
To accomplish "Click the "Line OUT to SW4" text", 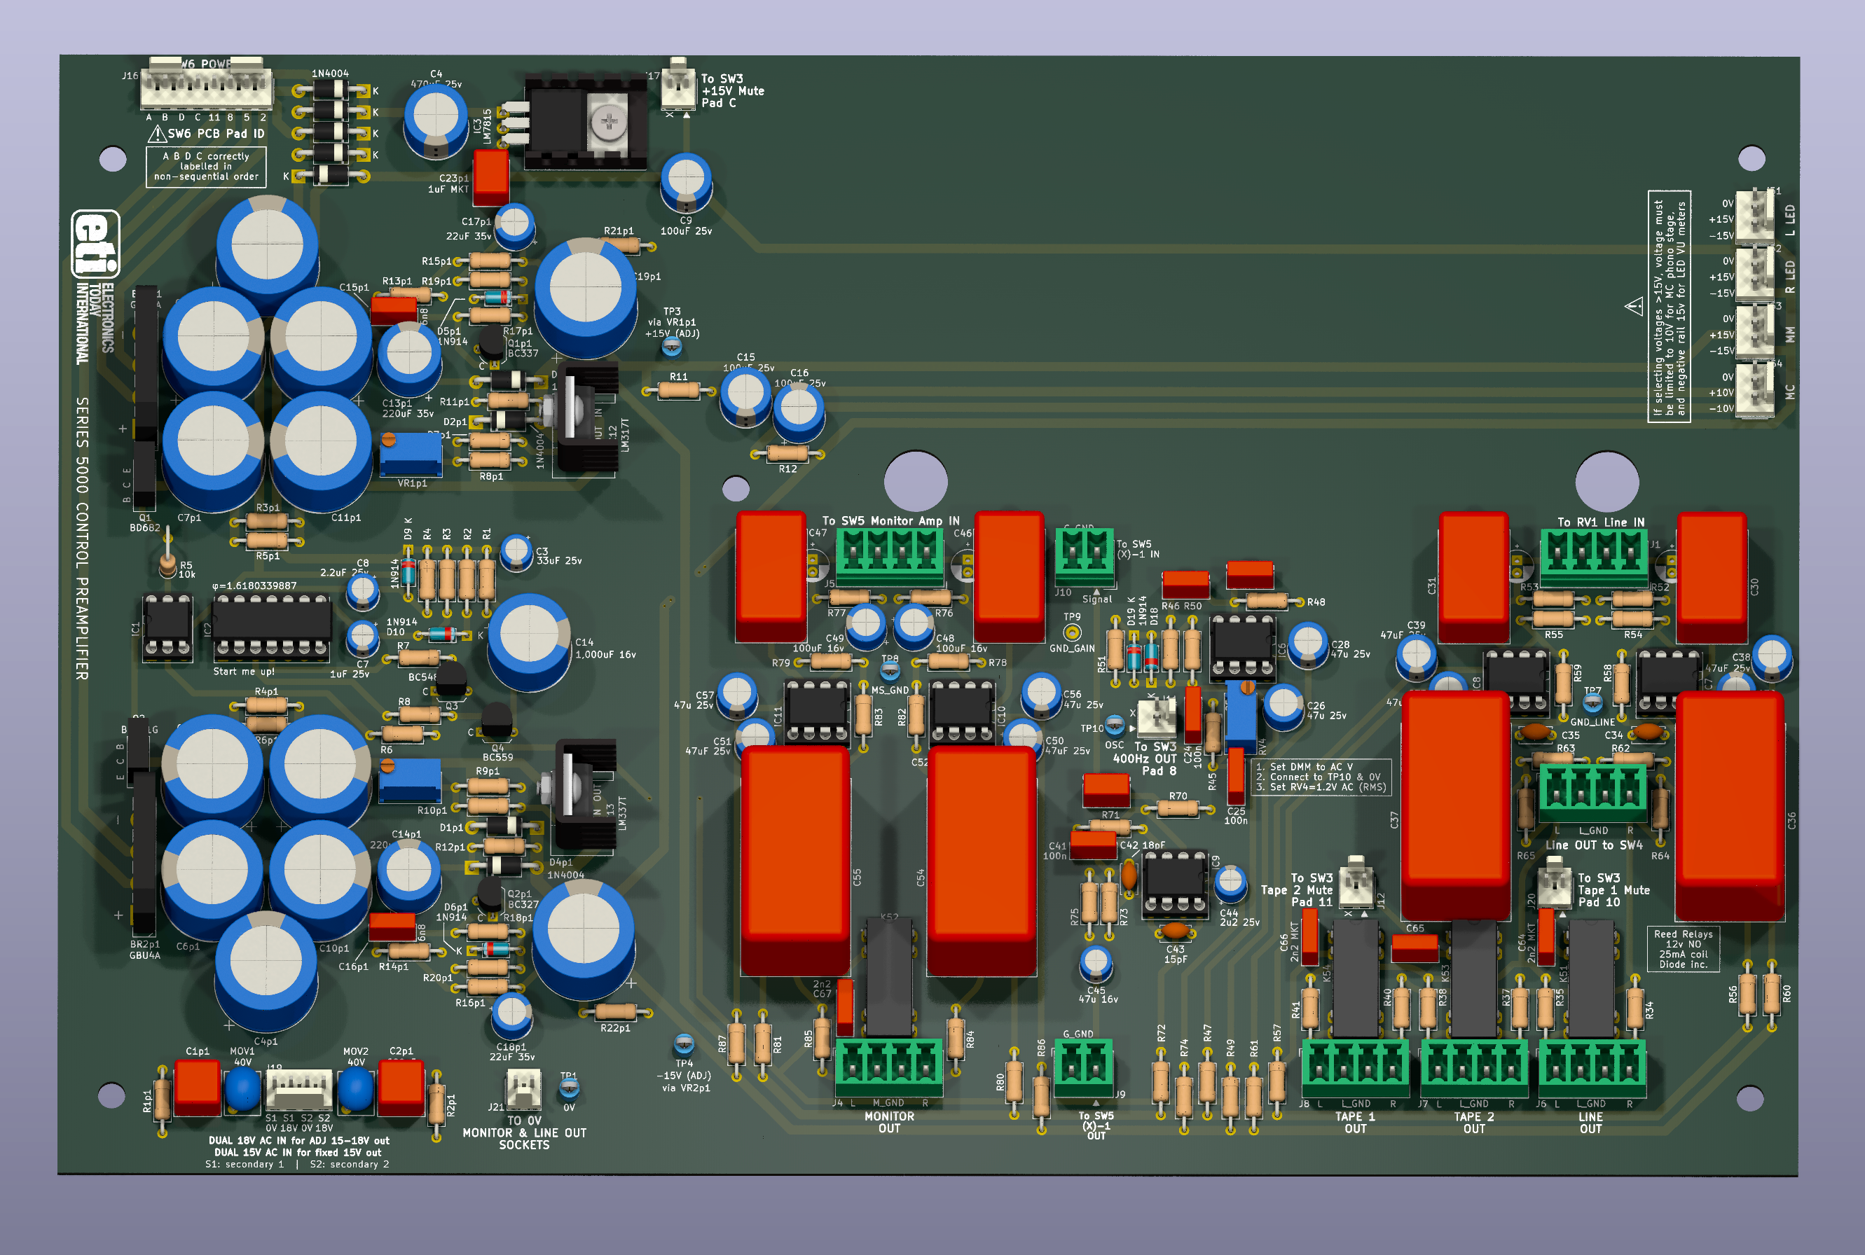I will [1594, 845].
